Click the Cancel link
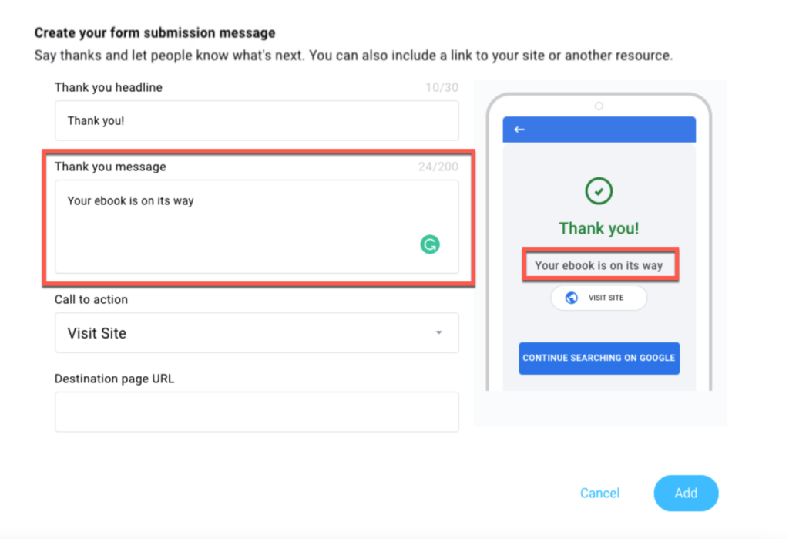The width and height of the screenshot is (789, 539). (x=599, y=494)
